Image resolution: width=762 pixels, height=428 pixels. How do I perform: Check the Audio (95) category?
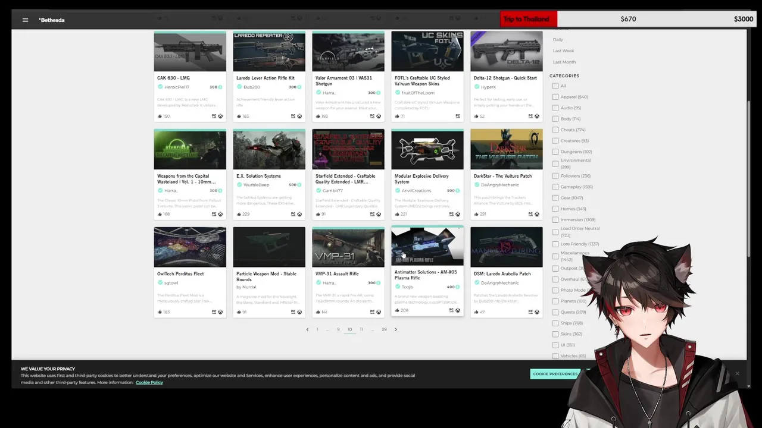(555, 108)
